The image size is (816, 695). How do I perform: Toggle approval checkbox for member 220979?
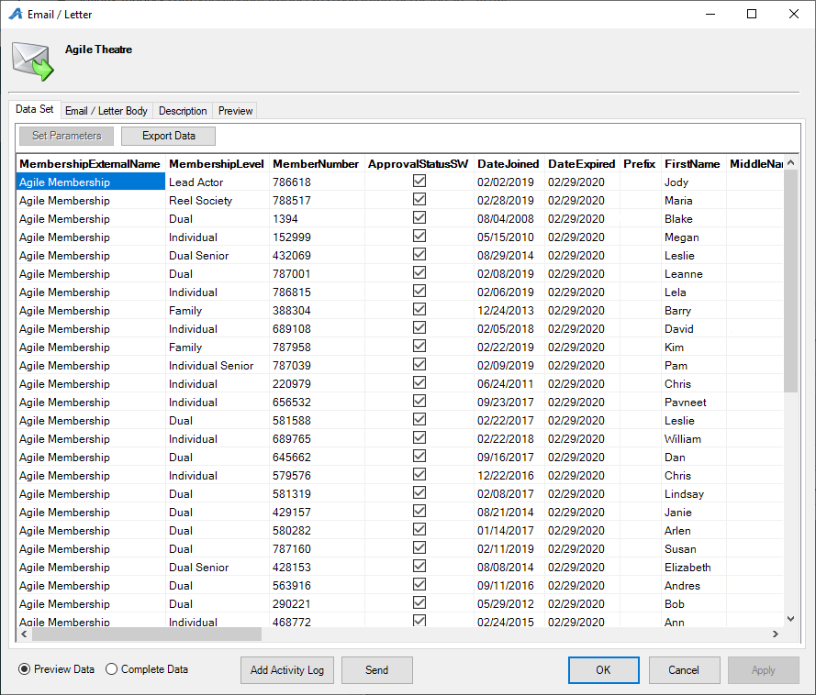pos(419,382)
